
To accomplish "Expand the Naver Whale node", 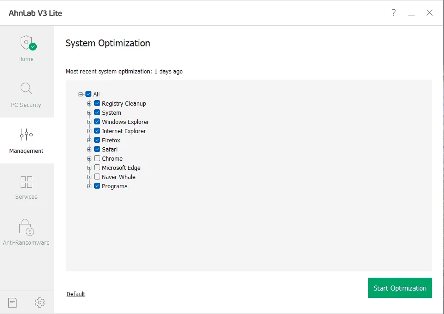I will point(89,177).
